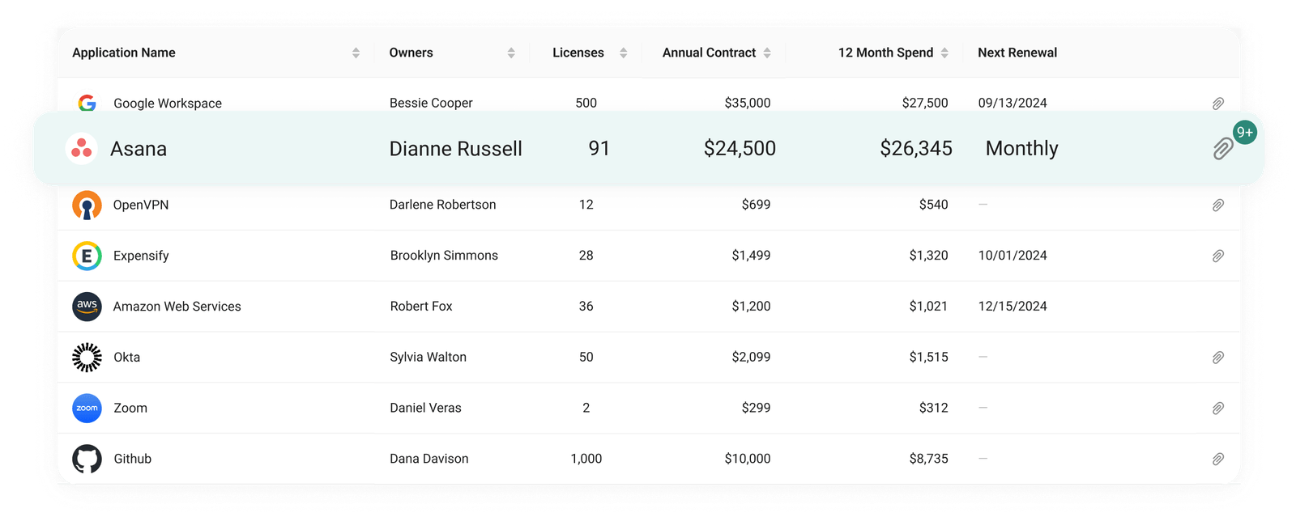The width and height of the screenshot is (1296, 521).
Task: Click the Next Renewal column header
Action: coord(1017,53)
